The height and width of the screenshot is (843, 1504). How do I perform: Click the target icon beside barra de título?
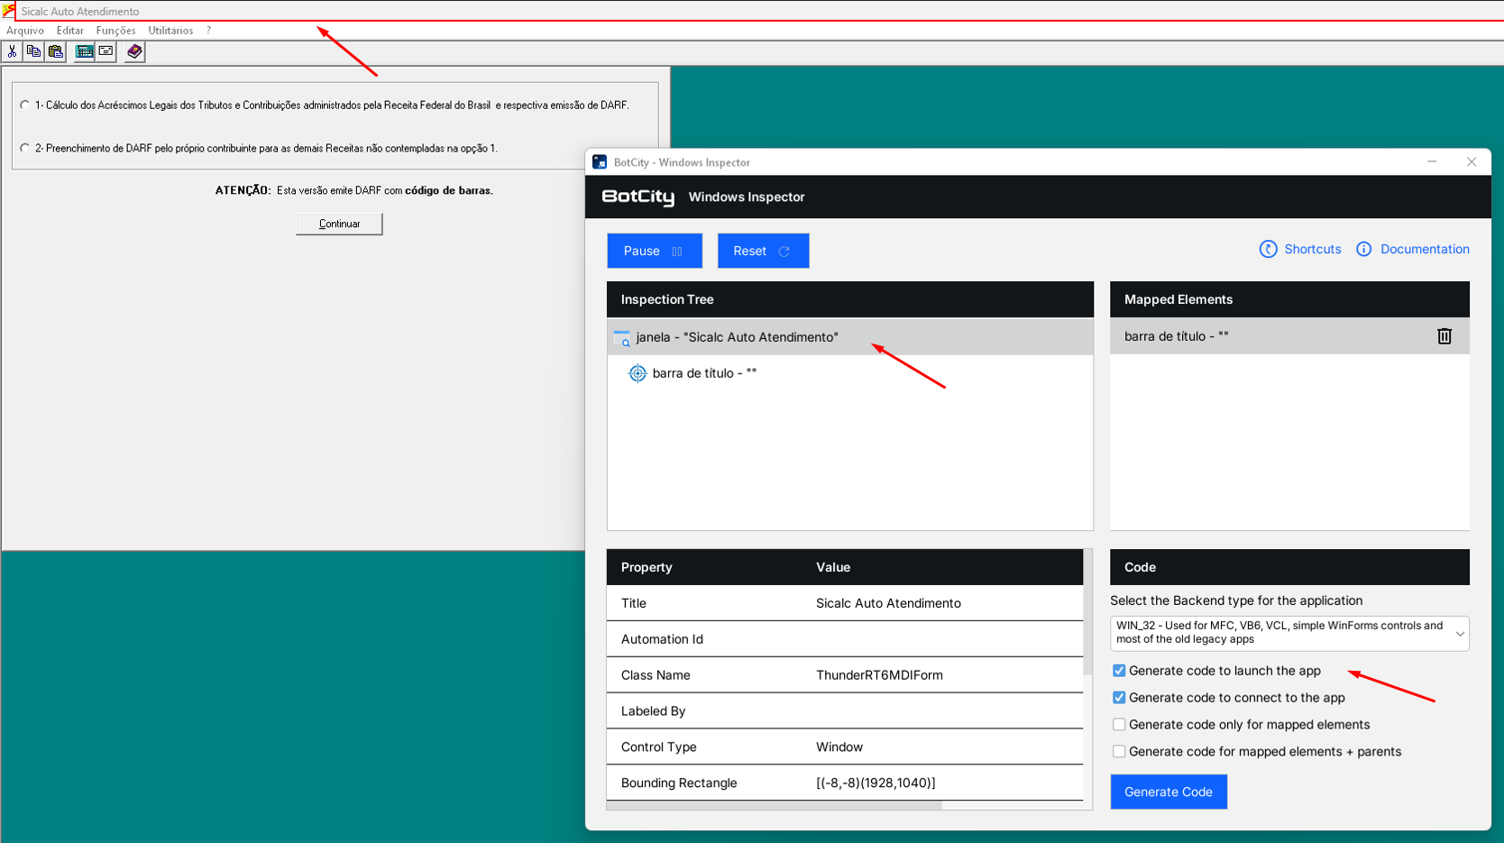[637, 373]
